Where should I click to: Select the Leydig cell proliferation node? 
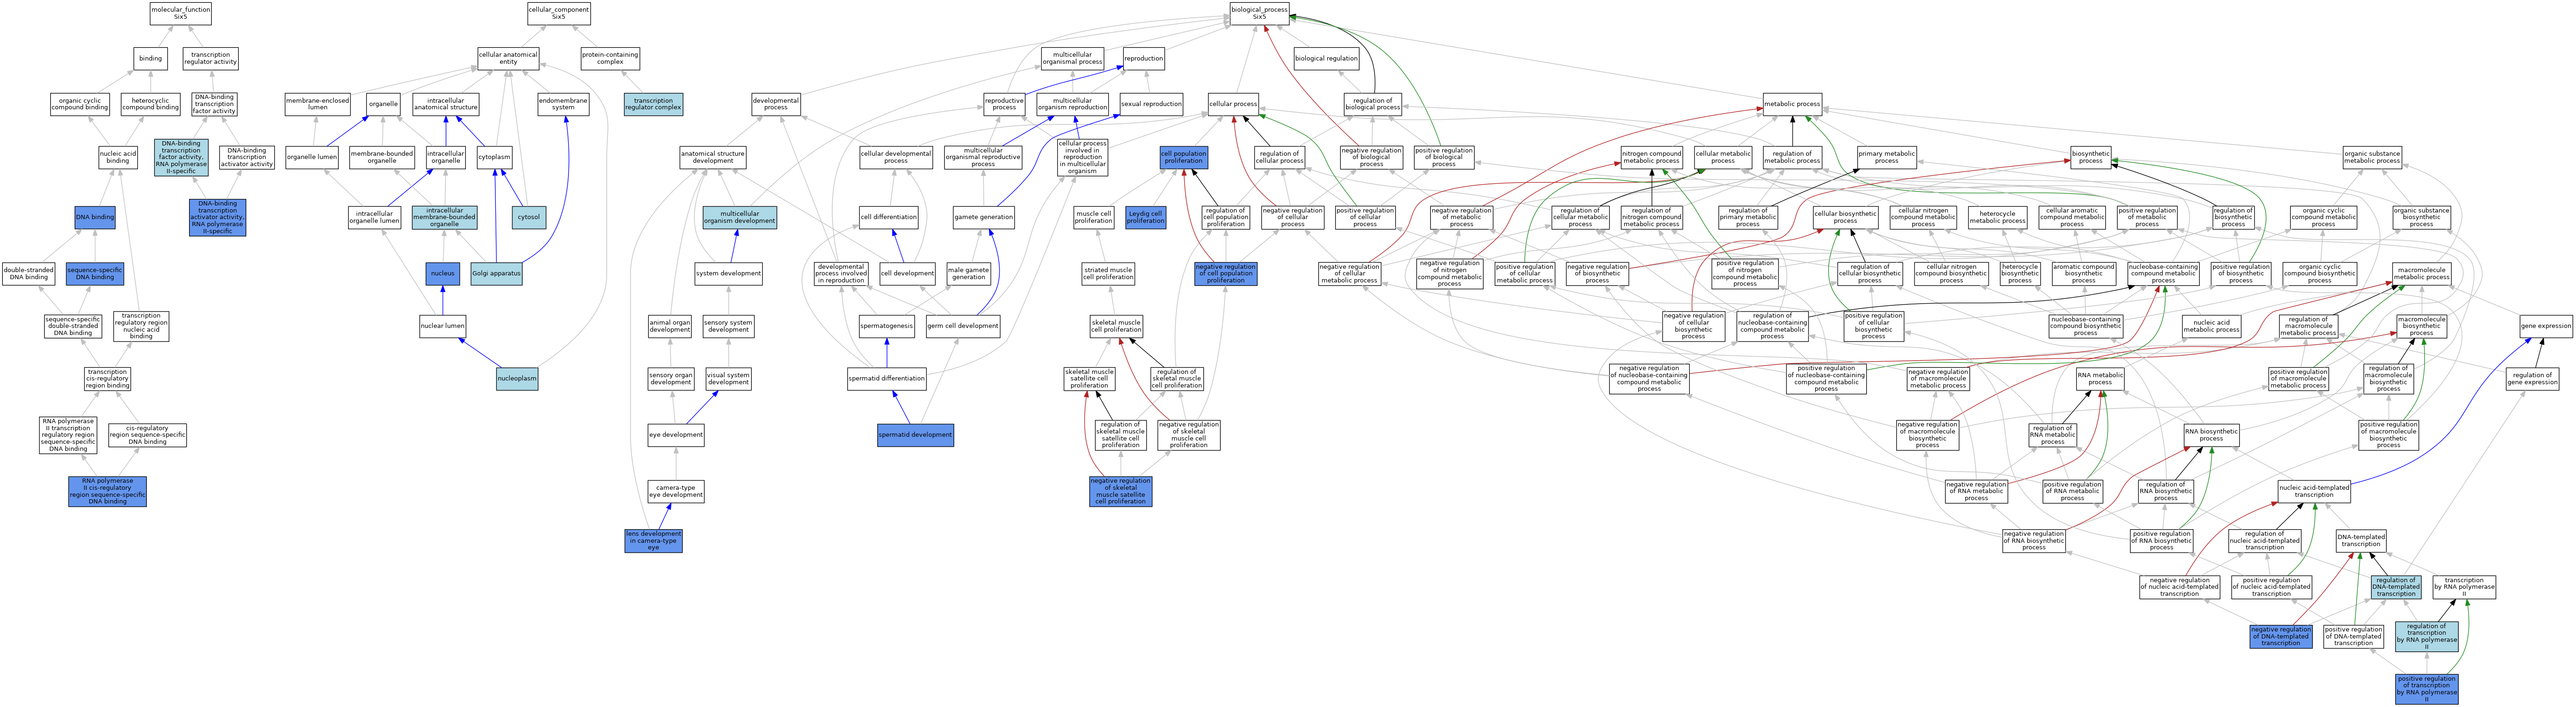[1145, 217]
